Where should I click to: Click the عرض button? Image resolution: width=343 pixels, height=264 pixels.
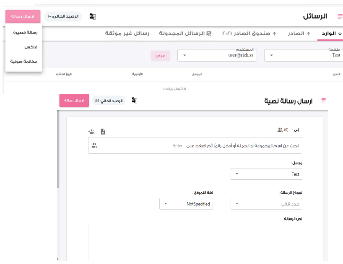tap(160, 56)
